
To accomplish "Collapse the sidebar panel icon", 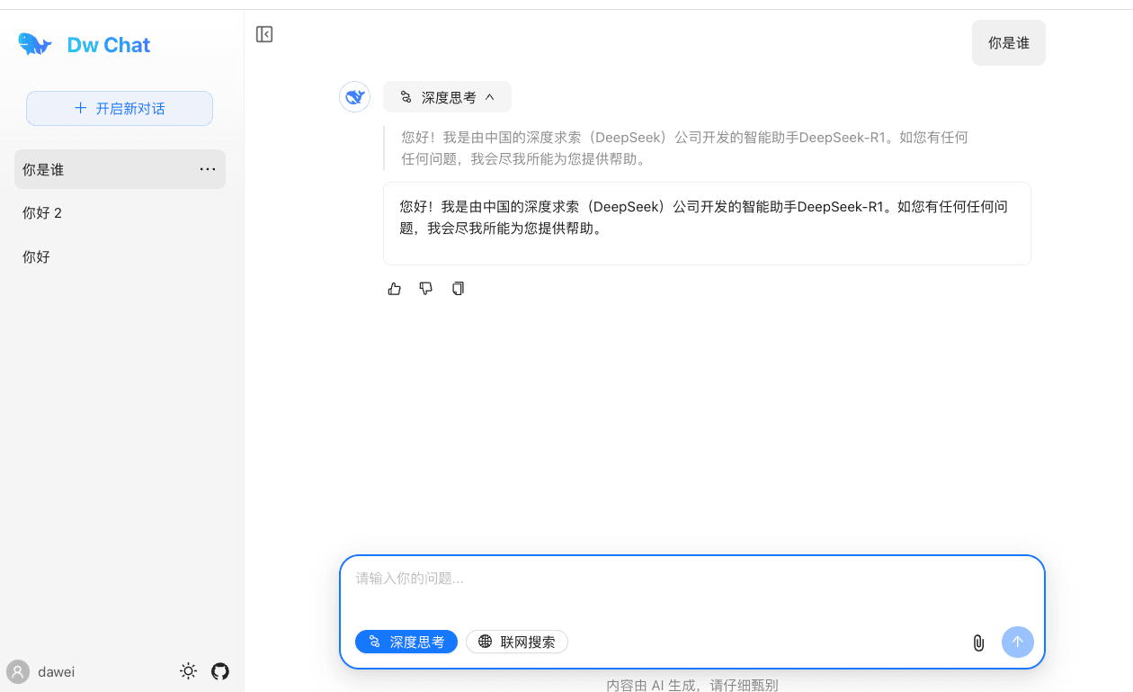I will (x=264, y=34).
